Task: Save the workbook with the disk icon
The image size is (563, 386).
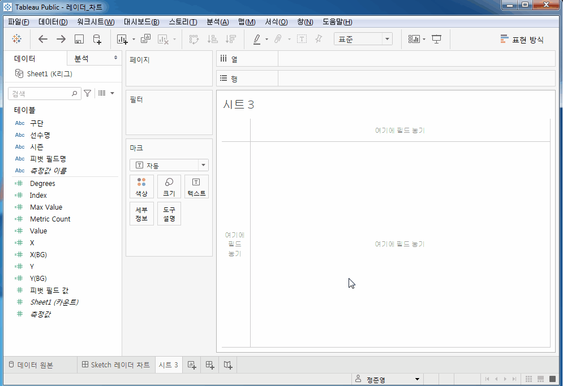Action: click(x=79, y=39)
